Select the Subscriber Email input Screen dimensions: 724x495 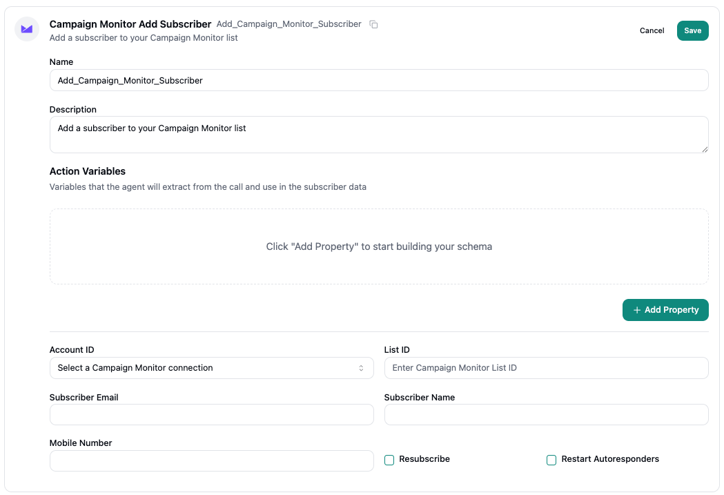pos(211,415)
